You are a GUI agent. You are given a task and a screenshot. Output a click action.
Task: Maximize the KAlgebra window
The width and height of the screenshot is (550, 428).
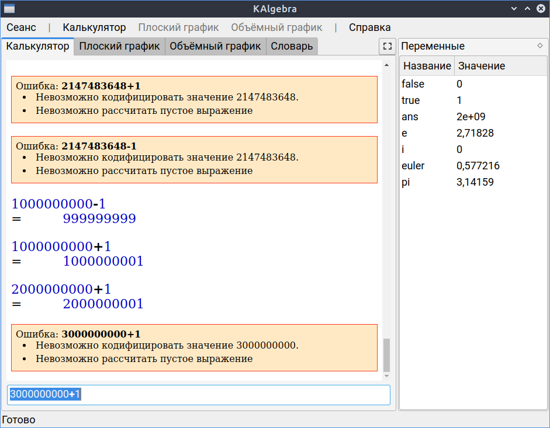click(527, 9)
